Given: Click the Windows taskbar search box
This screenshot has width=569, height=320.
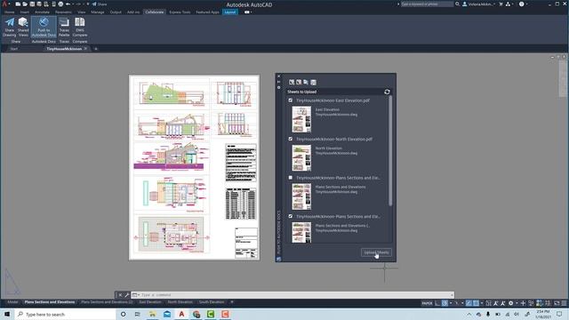Looking at the screenshot, I should tap(65, 314).
